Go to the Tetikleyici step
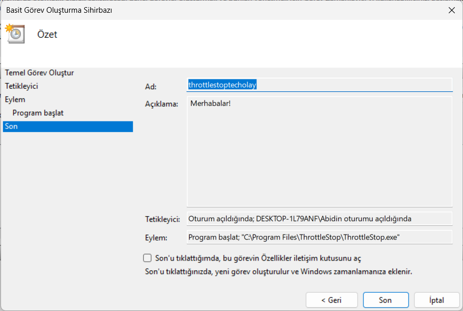463x311 pixels. click(x=21, y=86)
